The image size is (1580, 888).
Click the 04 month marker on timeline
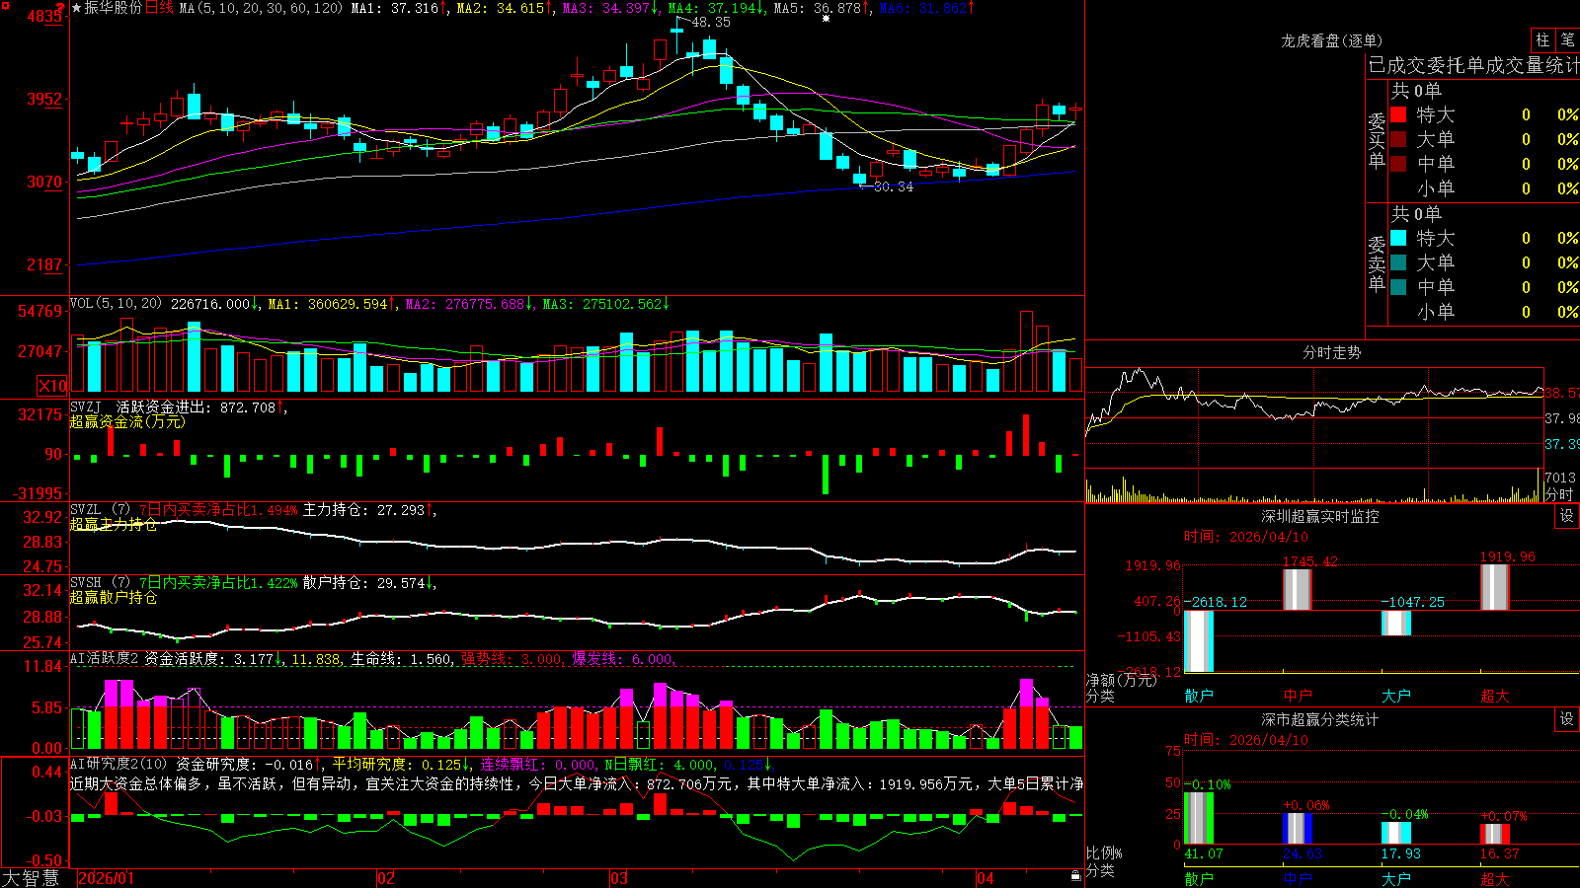(986, 878)
